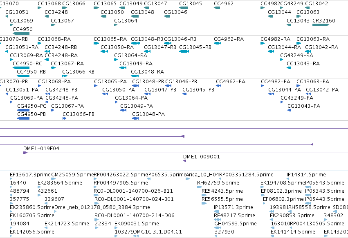Select the CR32160 gene feature
Screen dimensions: 348x238
(x=321, y=25)
